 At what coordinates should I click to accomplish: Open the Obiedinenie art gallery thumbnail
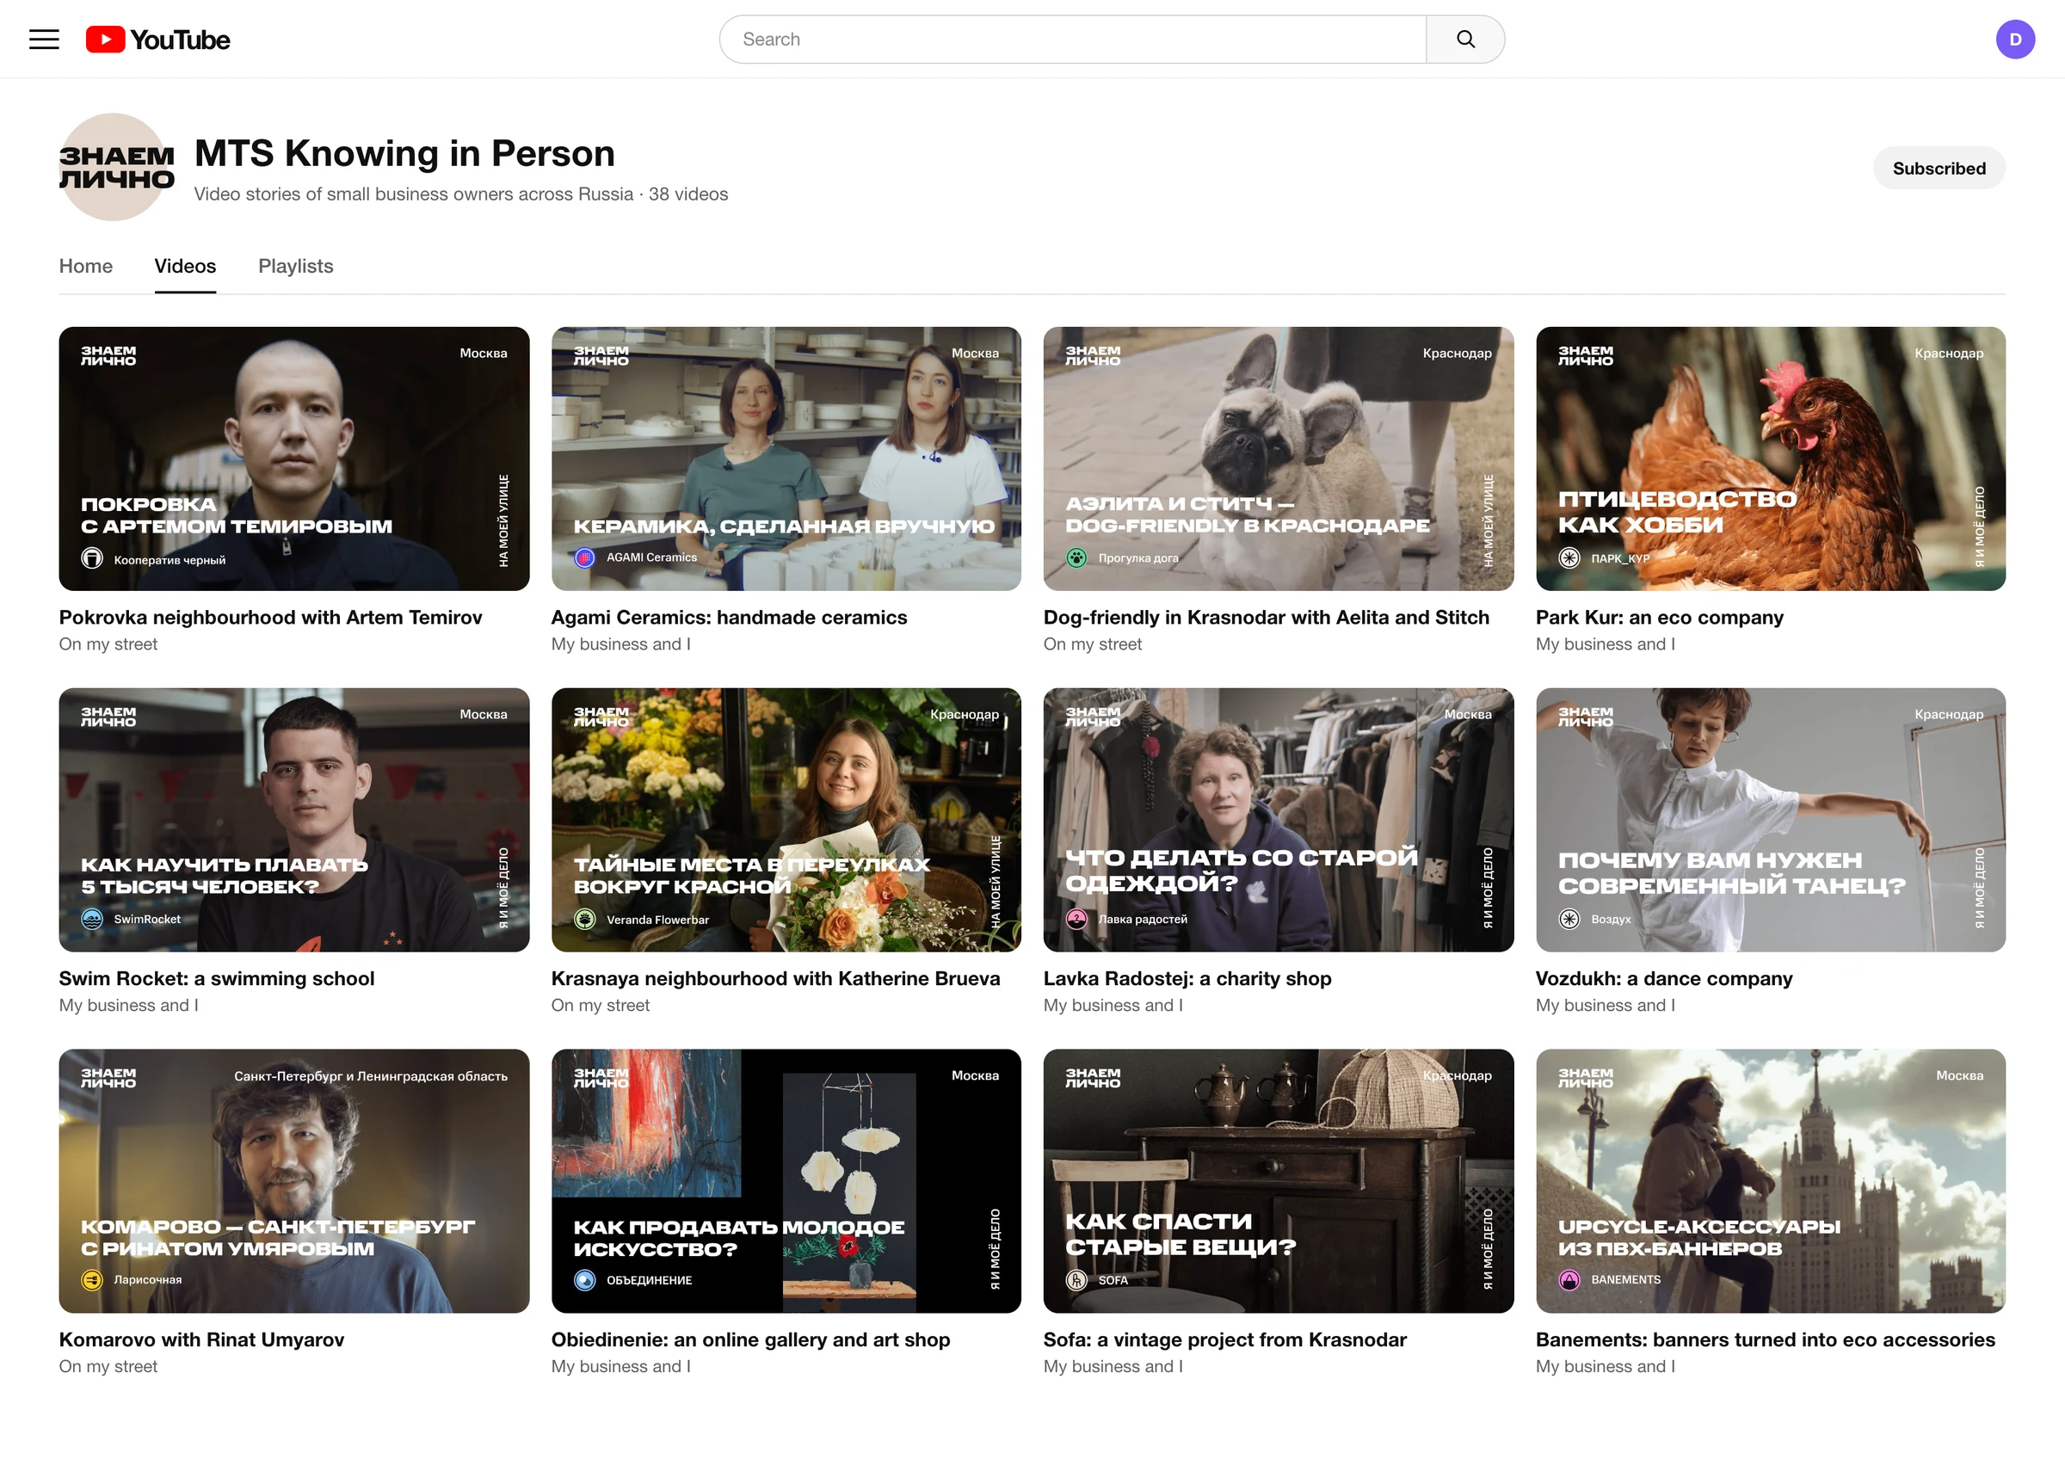tap(786, 1181)
